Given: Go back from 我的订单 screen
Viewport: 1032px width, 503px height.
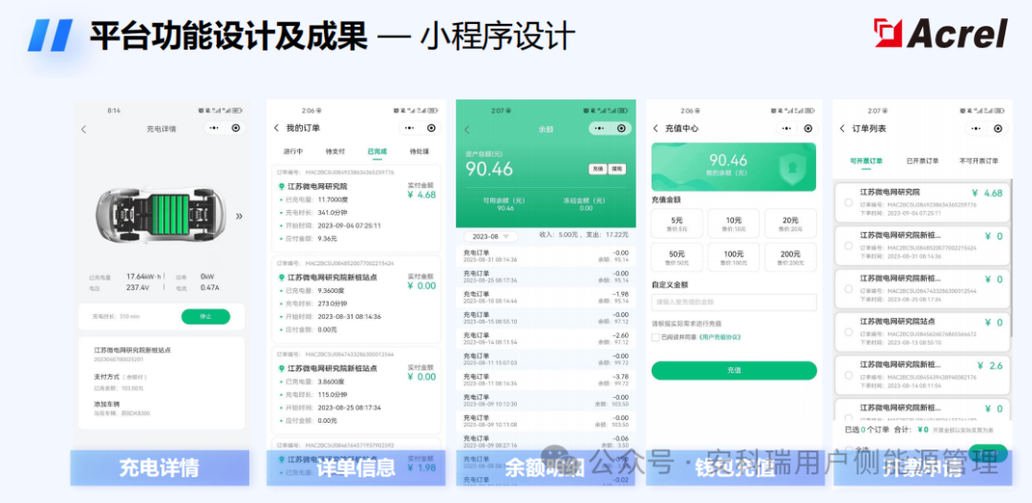Looking at the screenshot, I should point(276,128).
